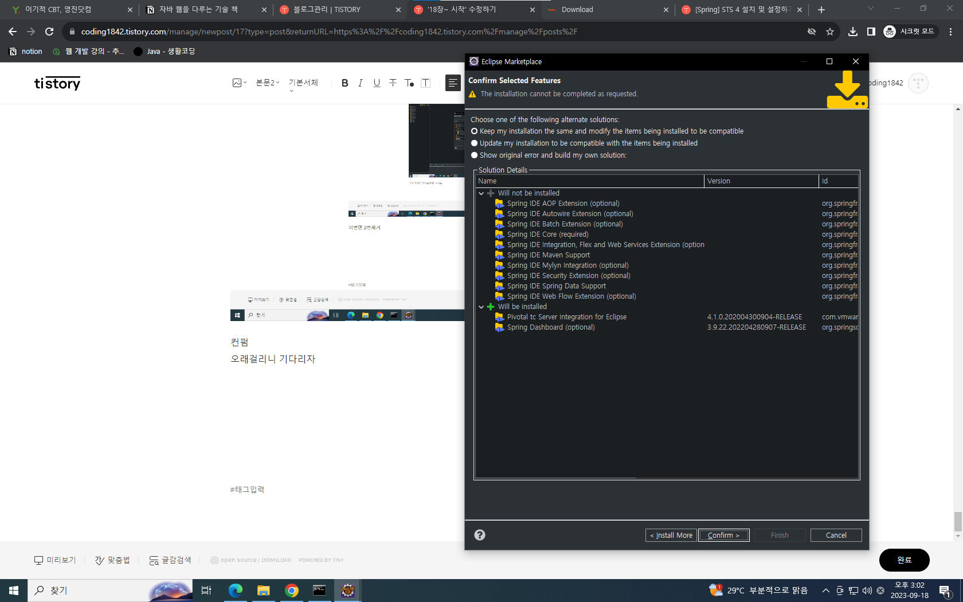The width and height of the screenshot is (963, 602).
Task: Click the Tistory logo
Action: [x=57, y=84]
